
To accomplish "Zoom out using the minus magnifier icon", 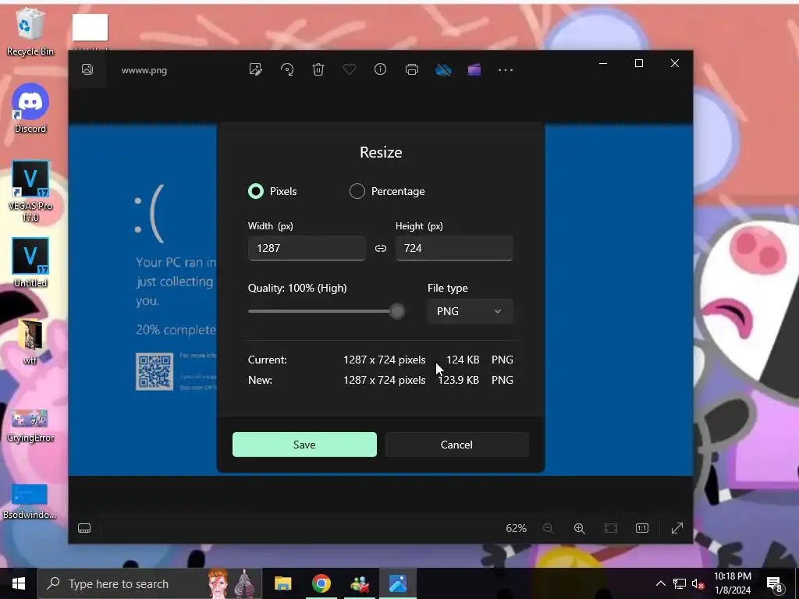I will coord(549,528).
